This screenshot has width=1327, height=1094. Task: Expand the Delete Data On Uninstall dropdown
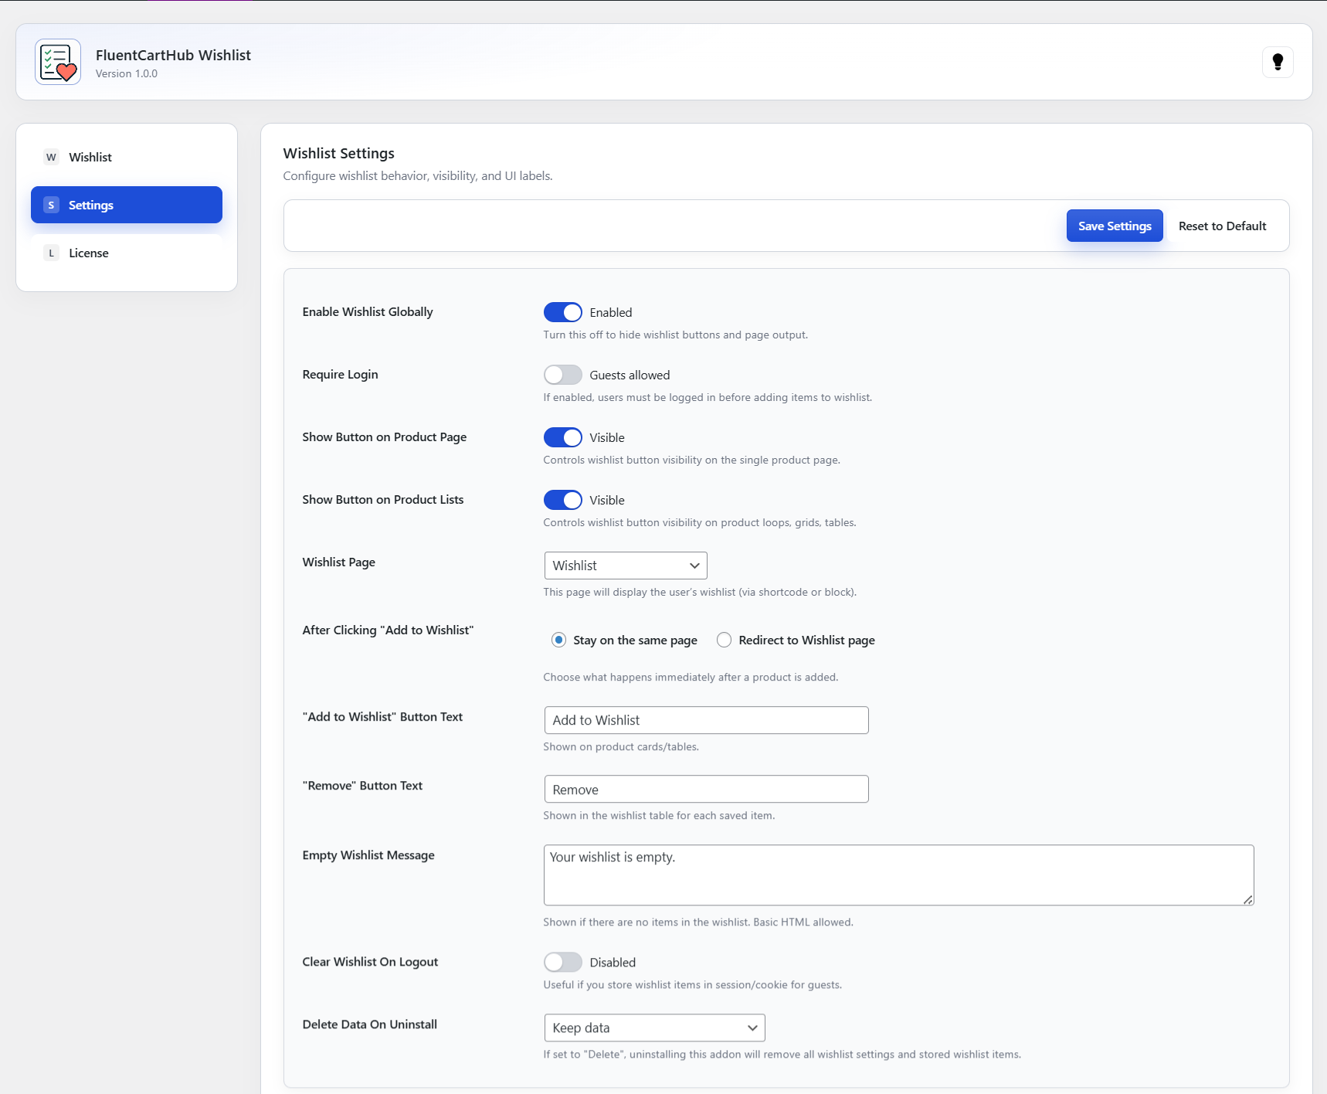[654, 1028]
